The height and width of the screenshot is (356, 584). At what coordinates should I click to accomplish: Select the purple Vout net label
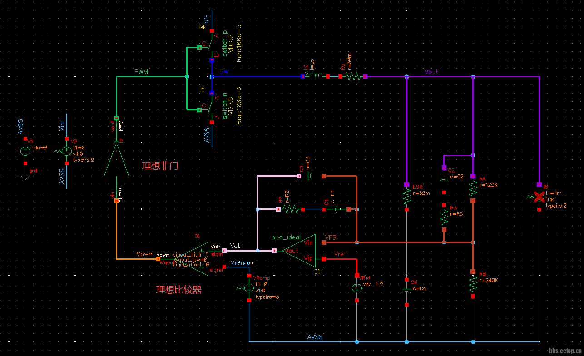pos(431,72)
